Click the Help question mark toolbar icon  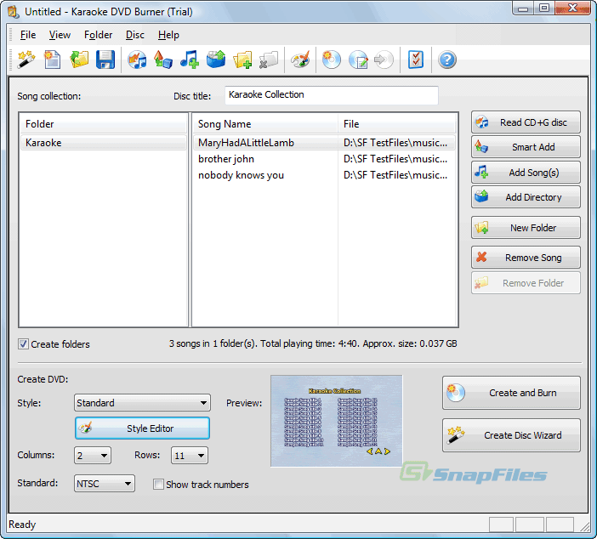point(447,60)
